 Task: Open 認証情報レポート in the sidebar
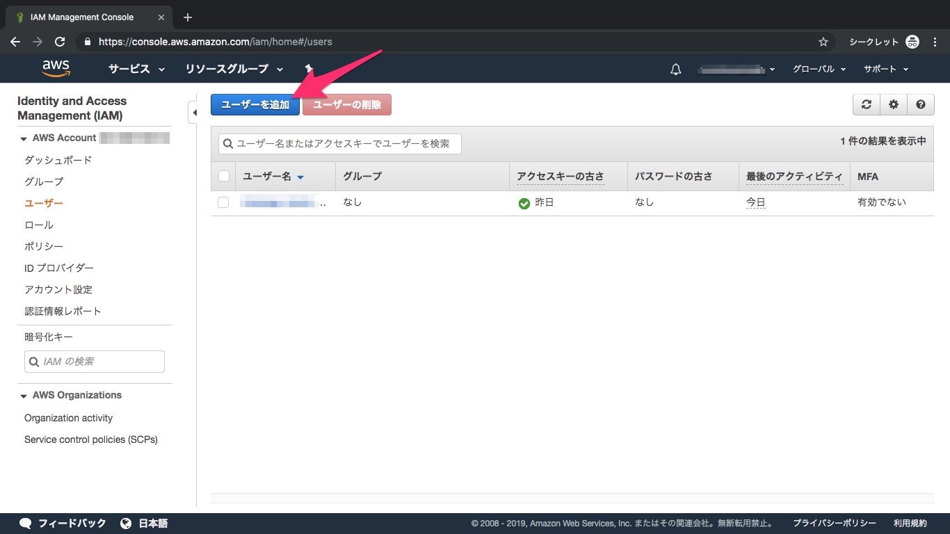(63, 311)
